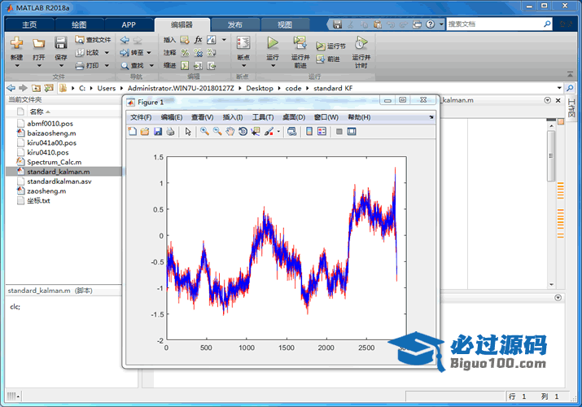The height and width of the screenshot is (407, 582).
Task: Toggle Zoom Out tool in Figure 1 toolbar
Action: pos(217,131)
